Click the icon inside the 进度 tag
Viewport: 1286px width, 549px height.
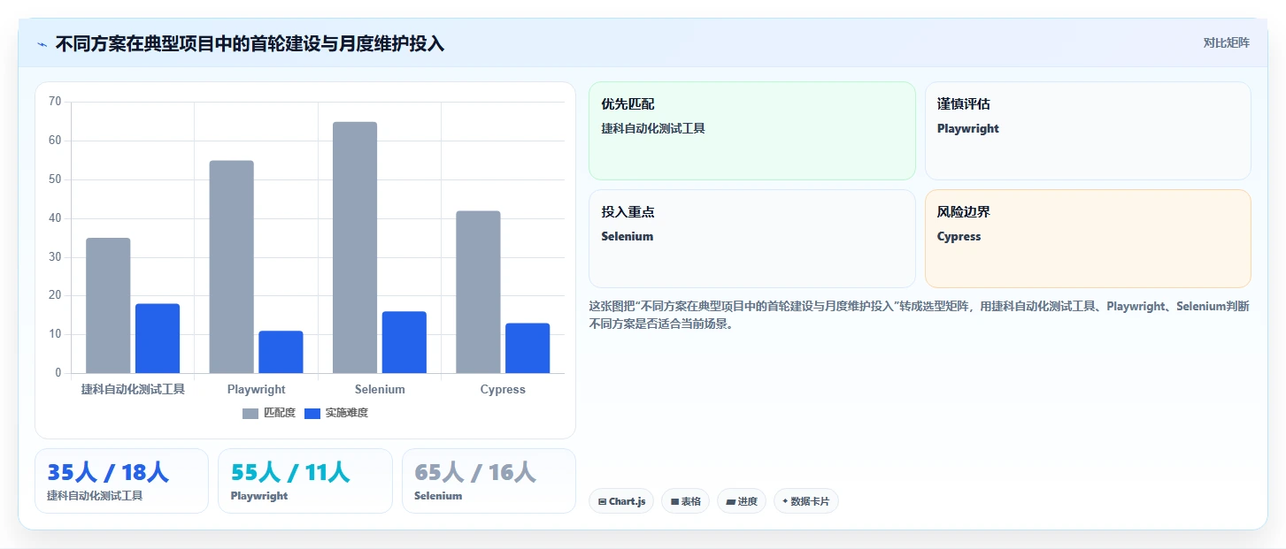click(730, 501)
